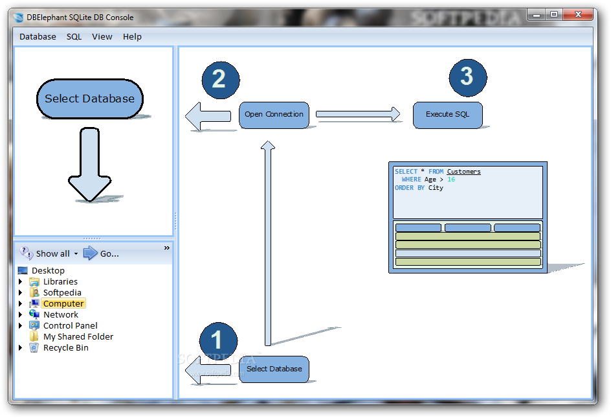The width and height of the screenshot is (611, 418).
Task: Click the blue Go arrow icon
Action: (x=91, y=253)
